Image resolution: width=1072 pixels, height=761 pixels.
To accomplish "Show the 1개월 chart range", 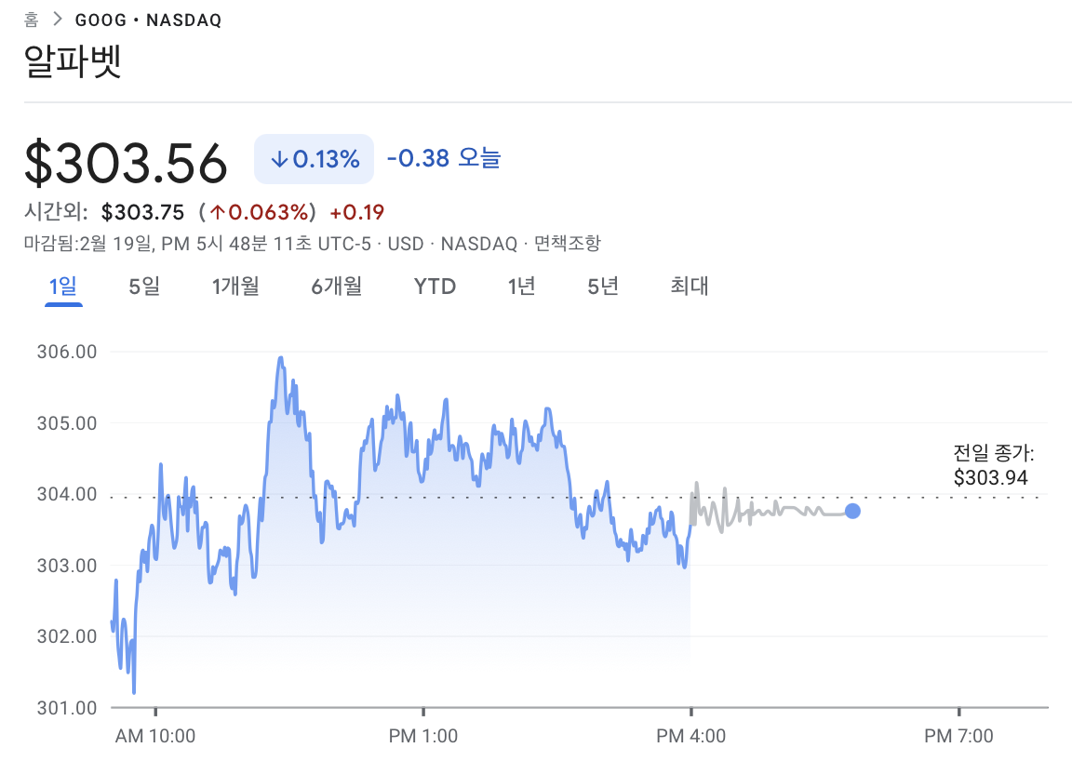I will (x=235, y=287).
